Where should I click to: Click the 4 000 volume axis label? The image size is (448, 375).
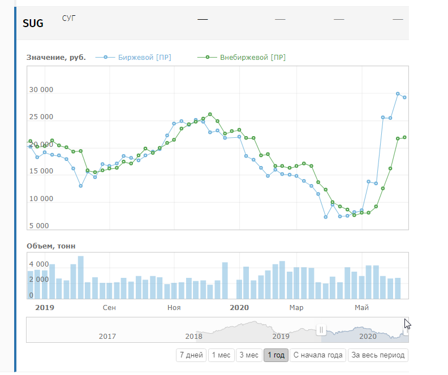click(x=39, y=264)
